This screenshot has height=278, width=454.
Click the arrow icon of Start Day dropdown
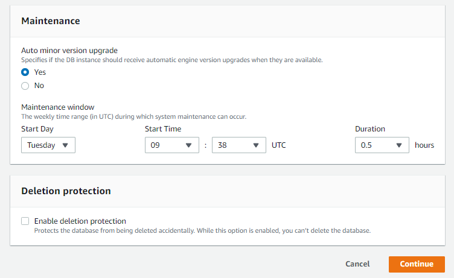click(65, 145)
